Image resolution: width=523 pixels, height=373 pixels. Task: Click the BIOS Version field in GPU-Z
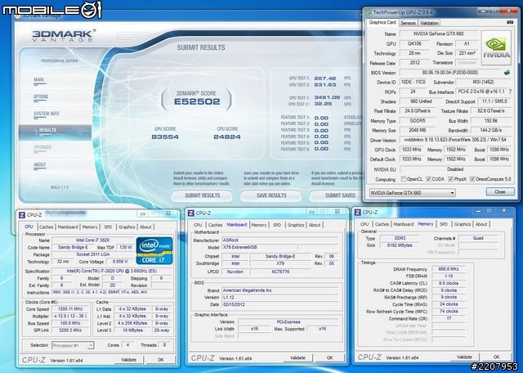452,73
